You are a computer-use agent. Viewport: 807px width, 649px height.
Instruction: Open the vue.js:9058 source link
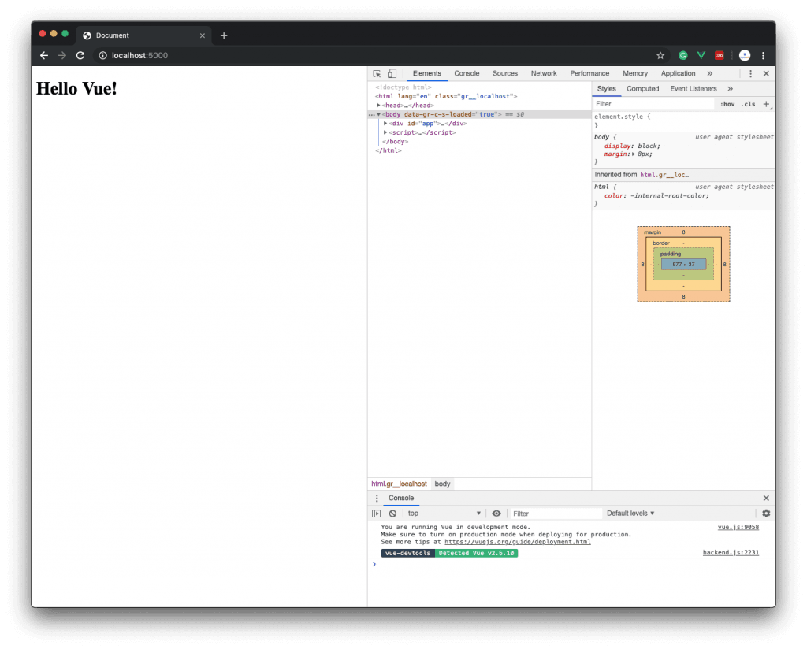[738, 527]
